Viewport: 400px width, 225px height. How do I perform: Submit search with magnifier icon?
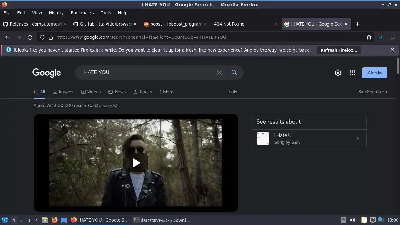pos(234,72)
